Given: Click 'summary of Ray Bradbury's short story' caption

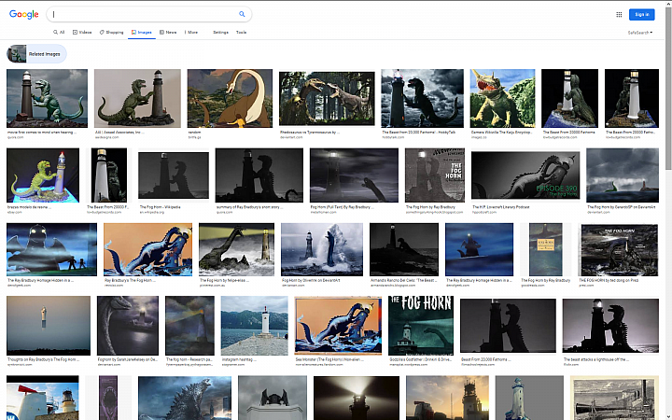Looking at the screenshot, I should point(248,207).
